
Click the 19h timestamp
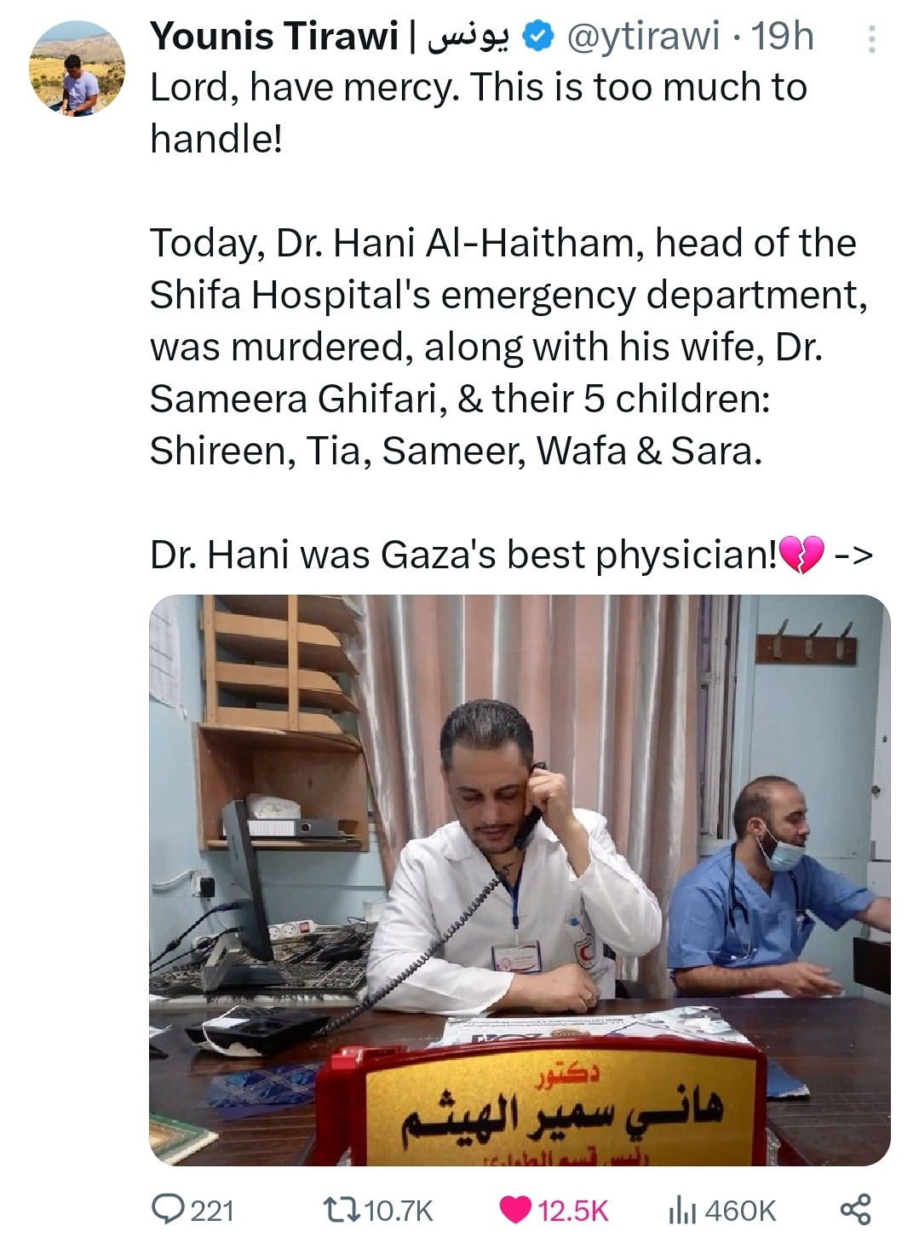click(783, 37)
